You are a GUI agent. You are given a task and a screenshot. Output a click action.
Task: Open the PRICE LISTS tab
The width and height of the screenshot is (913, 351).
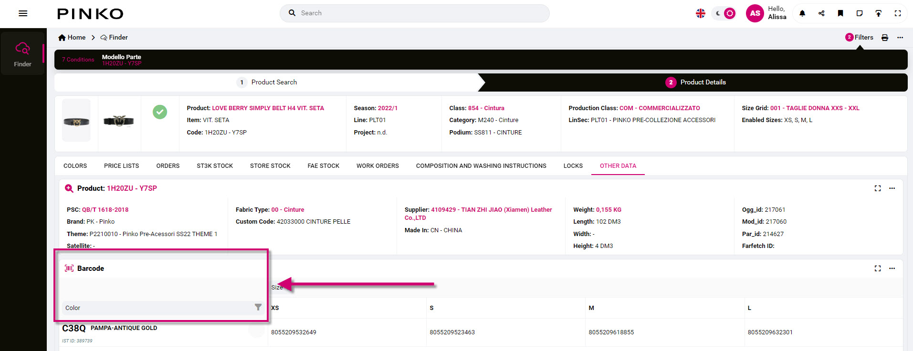click(x=122, y=166)
